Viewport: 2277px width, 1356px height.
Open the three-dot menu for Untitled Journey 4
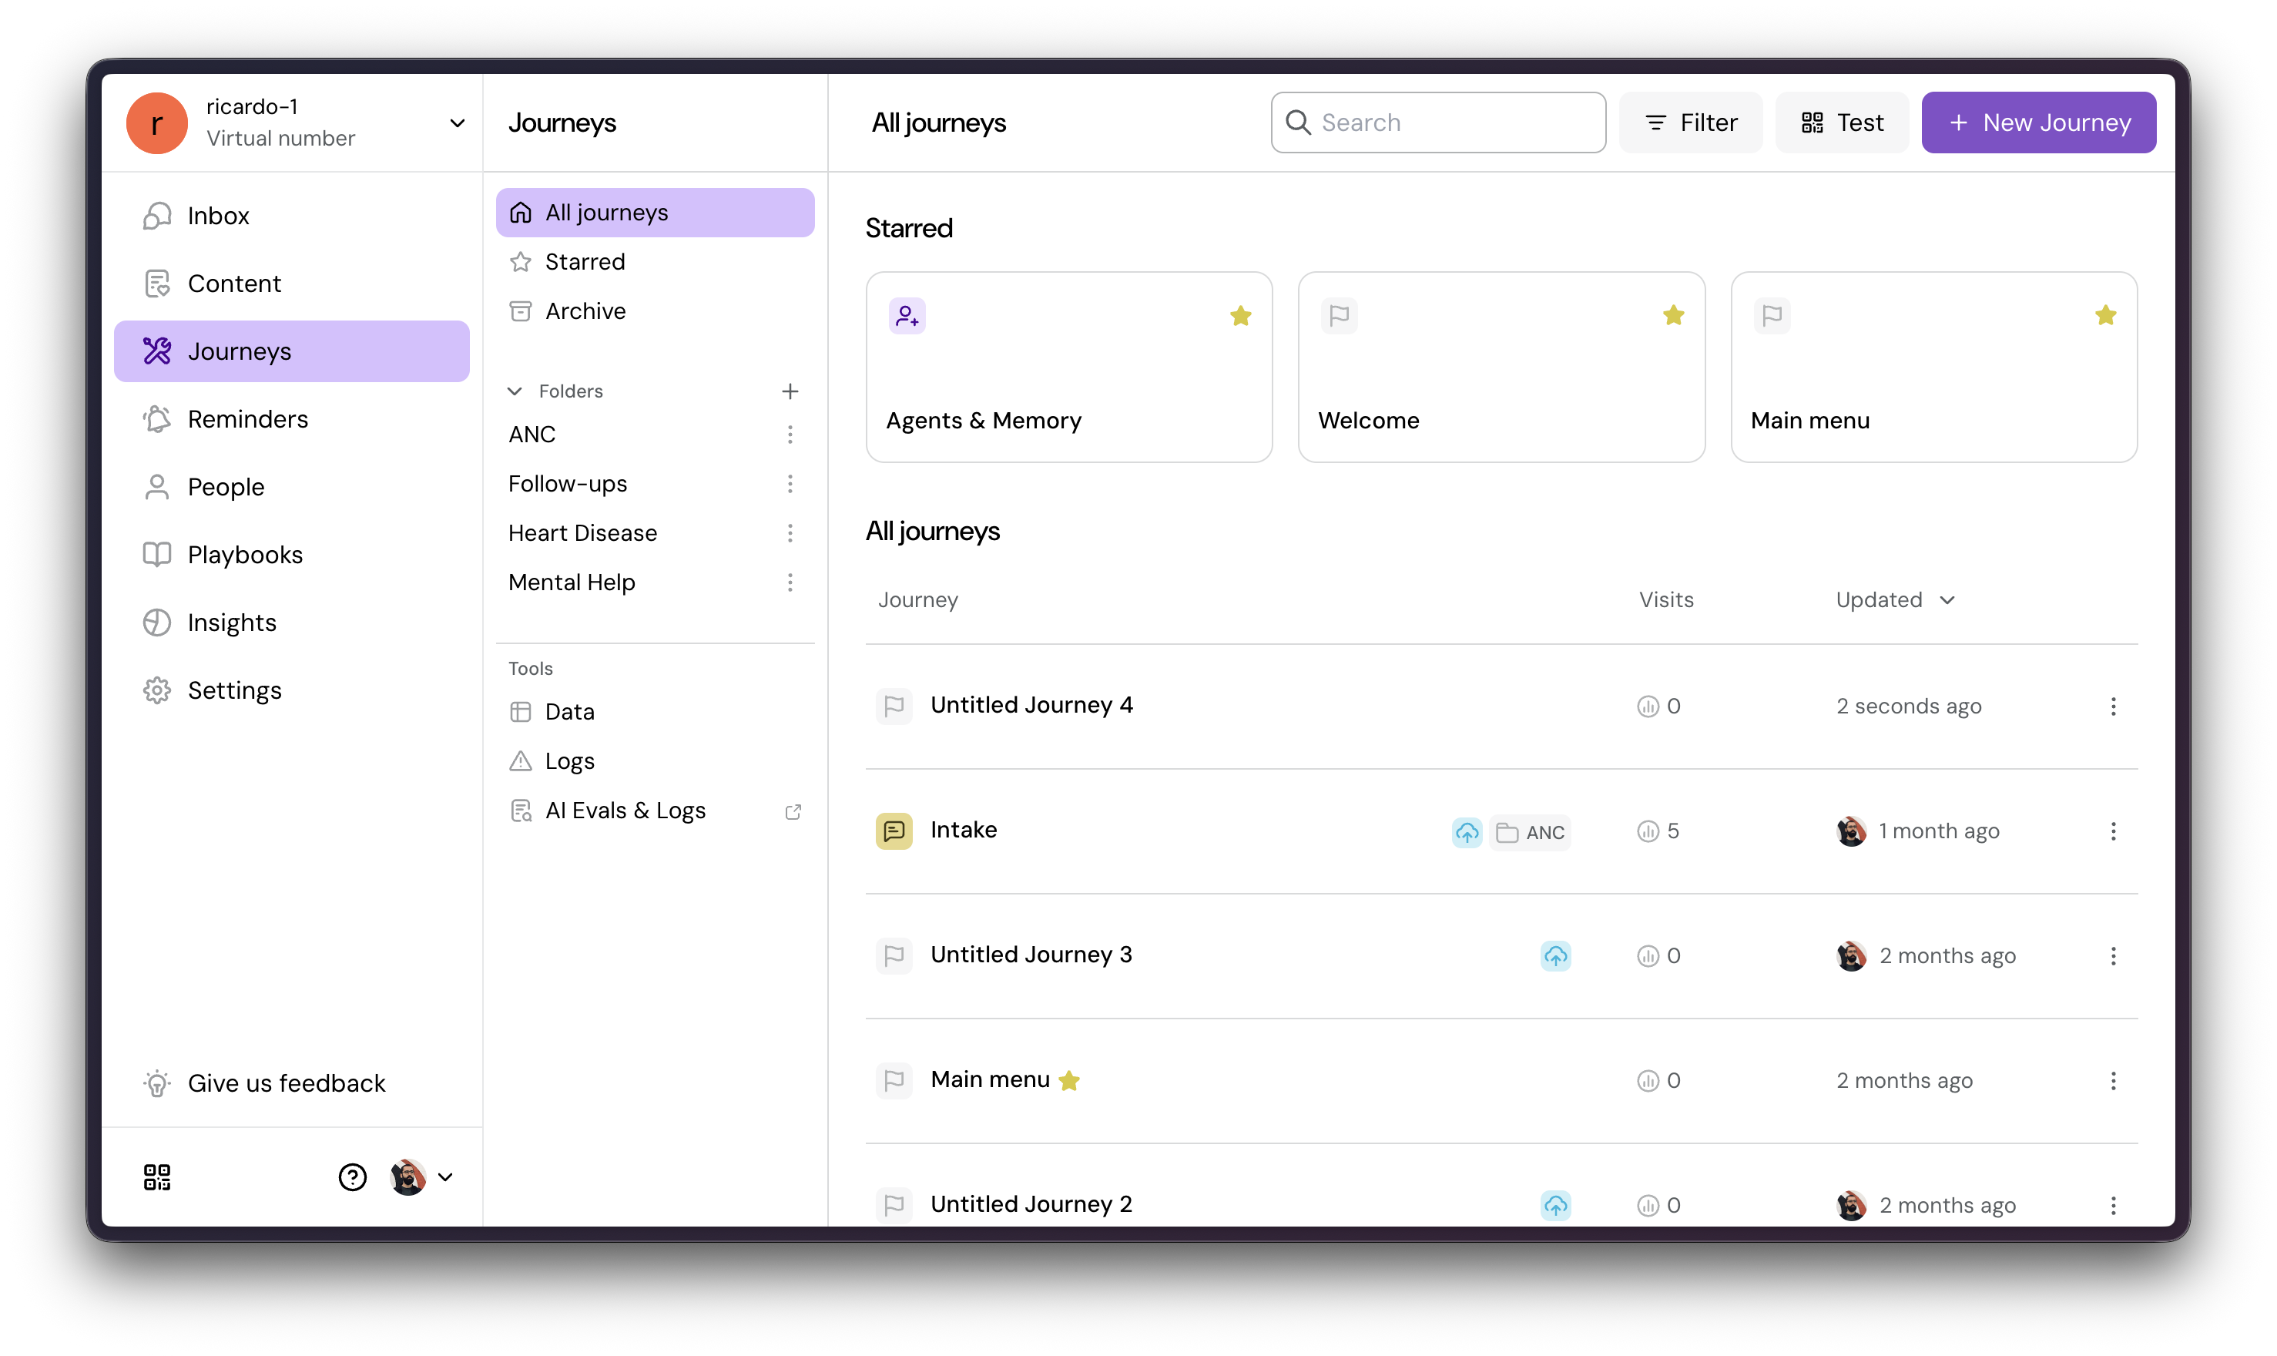[x=2113, y=707]
